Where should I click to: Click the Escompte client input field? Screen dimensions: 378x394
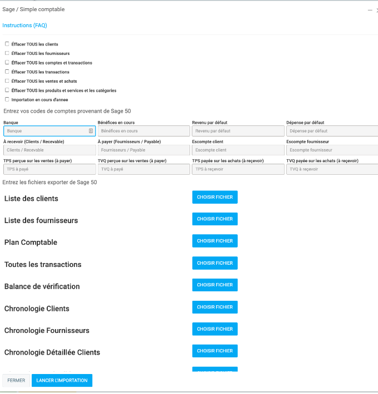point(237,150)
